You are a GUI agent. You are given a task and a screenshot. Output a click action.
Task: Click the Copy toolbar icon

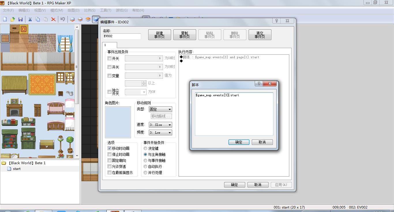click(x=38, y=19)
